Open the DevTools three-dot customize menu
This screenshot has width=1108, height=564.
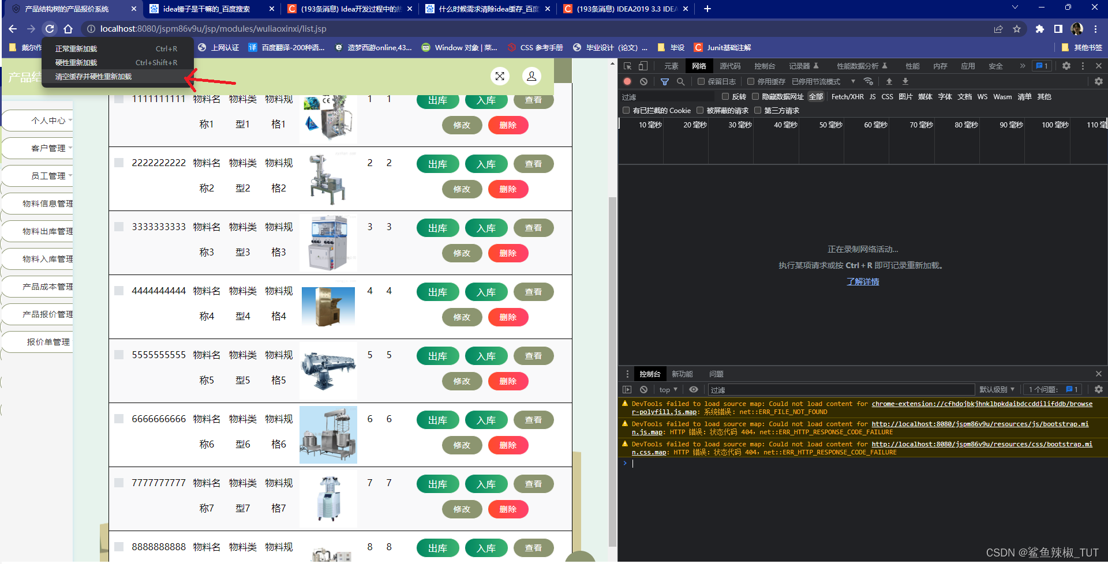[x=1083, y=66]
